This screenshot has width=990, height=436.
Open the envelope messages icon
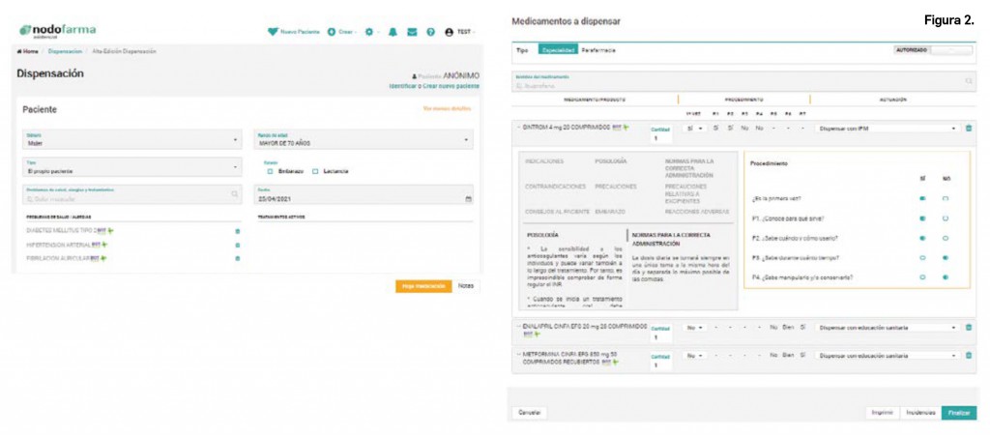pos(412,32)
